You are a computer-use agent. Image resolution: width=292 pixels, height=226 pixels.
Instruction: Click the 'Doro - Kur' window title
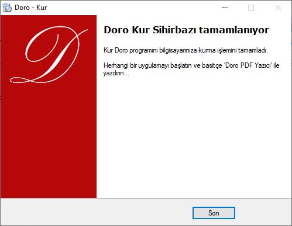tap(31, 8)
